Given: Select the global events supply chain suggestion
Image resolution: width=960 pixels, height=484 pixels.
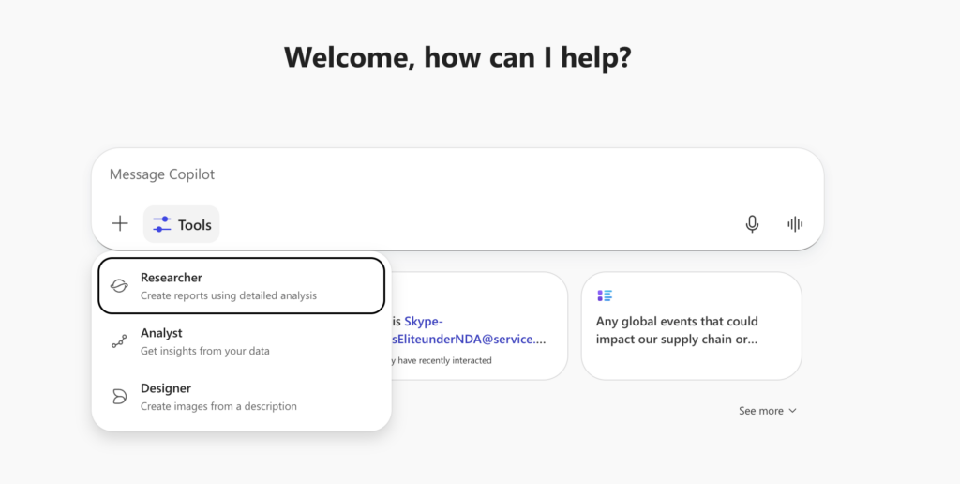Looking at the screenshot, I should click(x=691, y=329).
